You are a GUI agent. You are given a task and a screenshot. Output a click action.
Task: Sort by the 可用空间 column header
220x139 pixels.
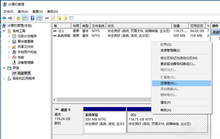[x=197, y=26]
